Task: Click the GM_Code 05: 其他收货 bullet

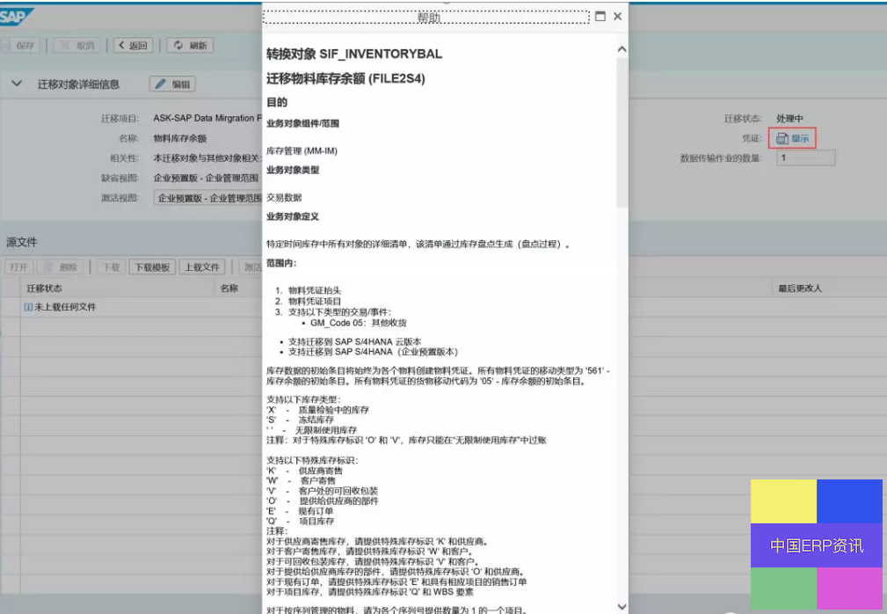Action: 358,323
